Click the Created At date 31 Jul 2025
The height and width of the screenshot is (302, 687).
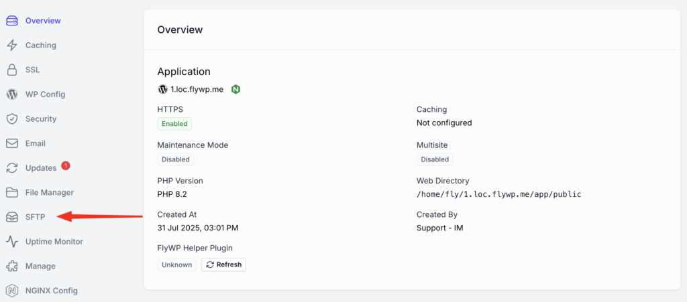pyautogui.click(x=198, y=228)
